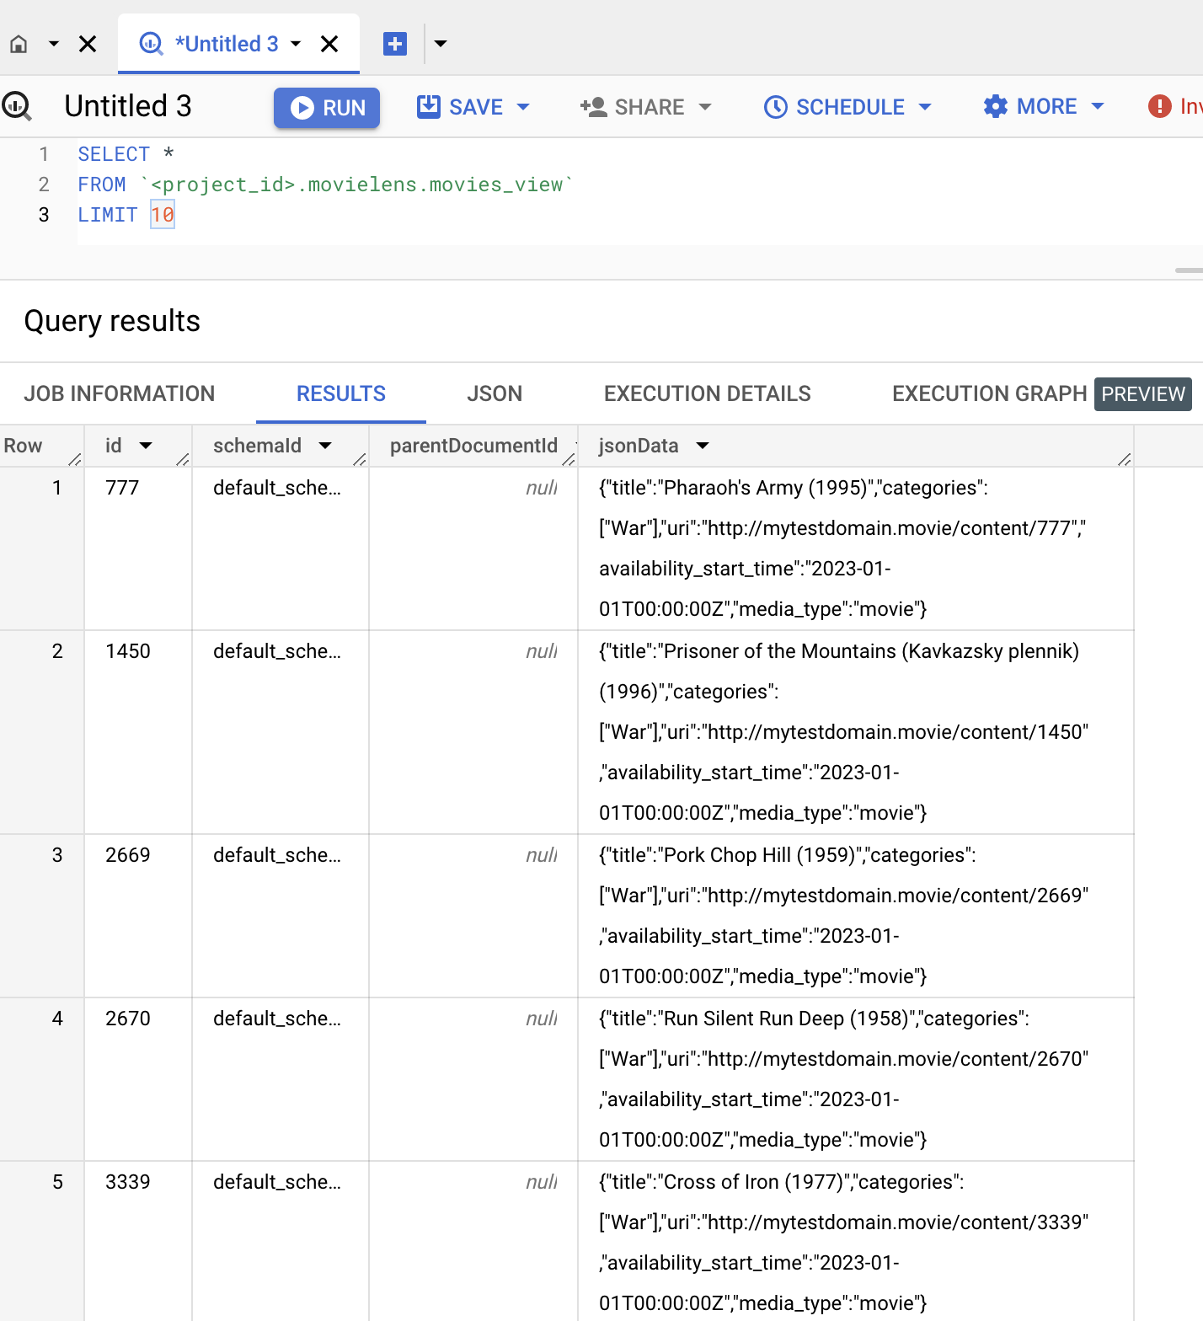Viewport: 1203px width, 1321px height.
Task: Switch to JOB INFORMATION tab
Action: pos(120,393)
